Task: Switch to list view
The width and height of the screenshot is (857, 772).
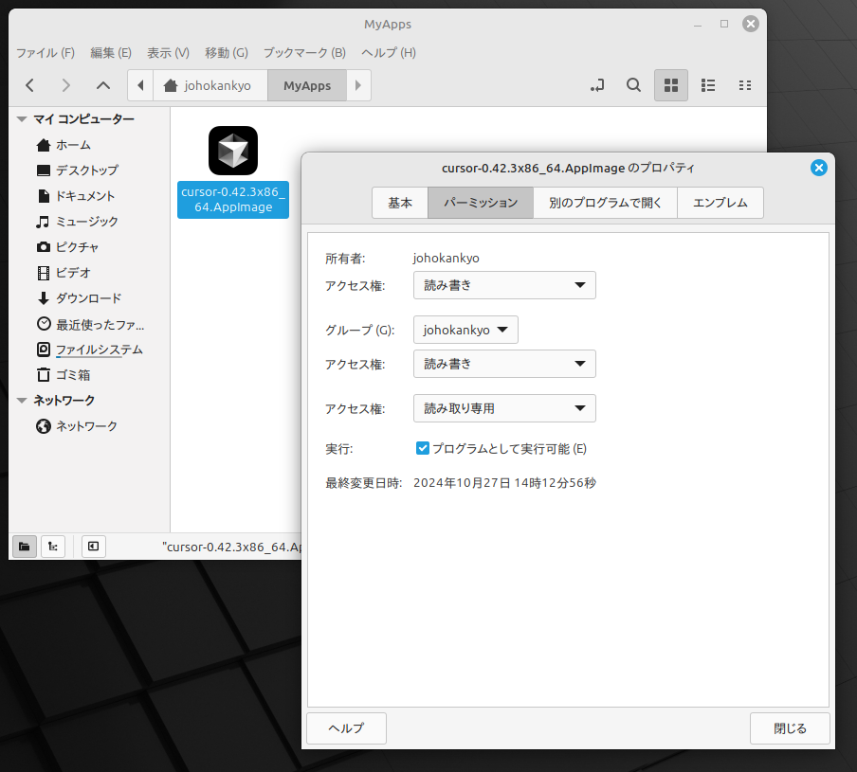Action: 708,85
